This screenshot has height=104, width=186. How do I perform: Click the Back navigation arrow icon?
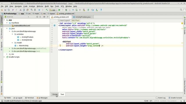tap(39, 10)
